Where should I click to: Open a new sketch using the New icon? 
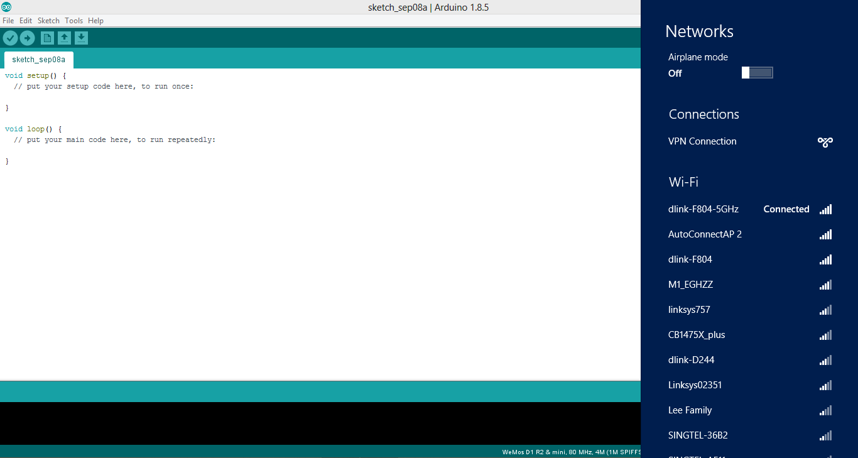coord(47,38)
